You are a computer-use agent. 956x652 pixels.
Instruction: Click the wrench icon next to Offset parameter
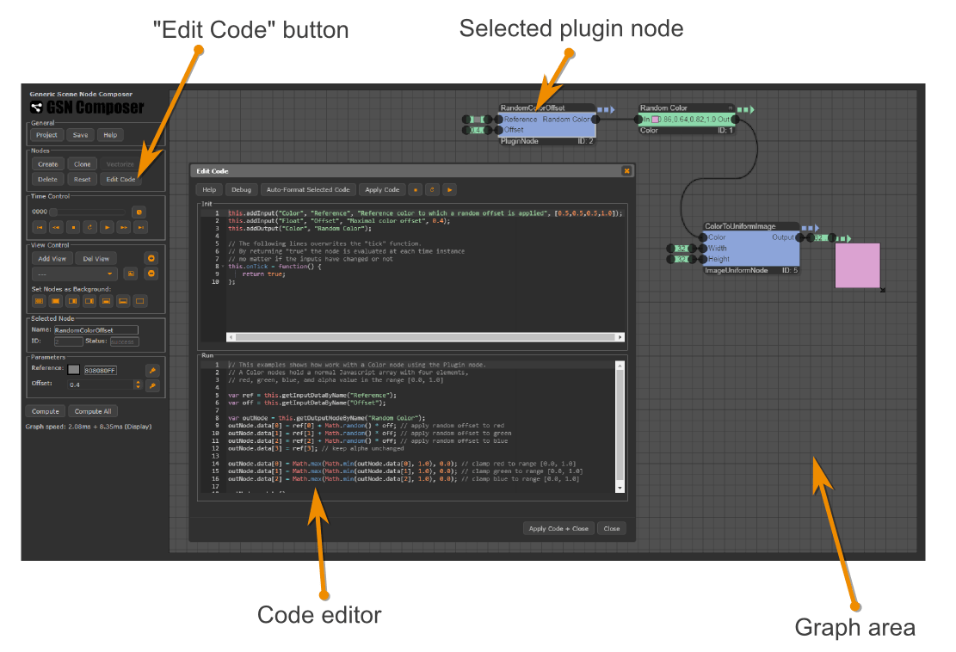pyautogui.click(x=152, y=385)
